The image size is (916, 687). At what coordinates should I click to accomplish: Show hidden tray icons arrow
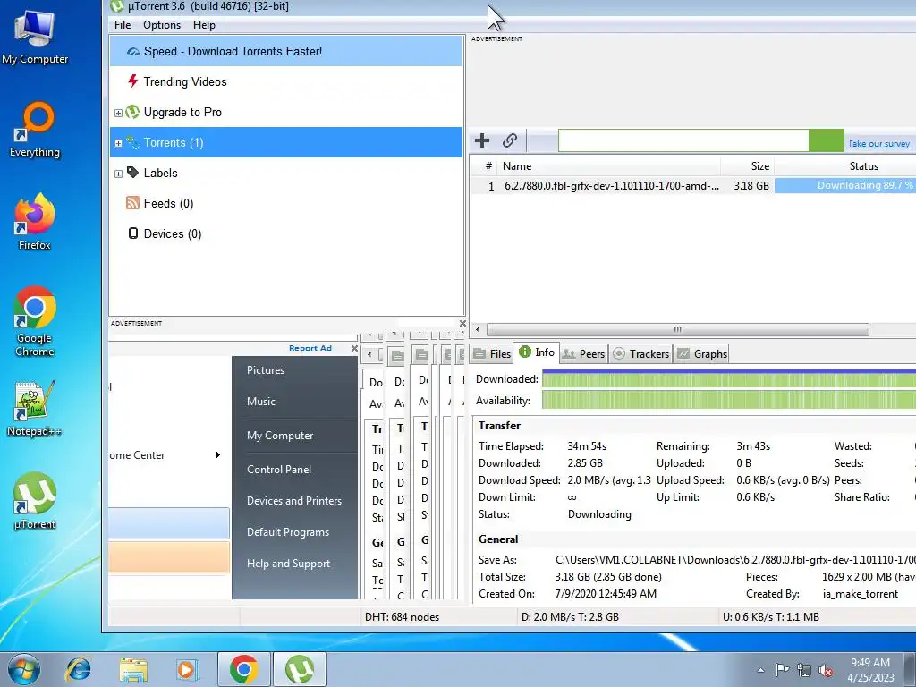coord(760,669)
